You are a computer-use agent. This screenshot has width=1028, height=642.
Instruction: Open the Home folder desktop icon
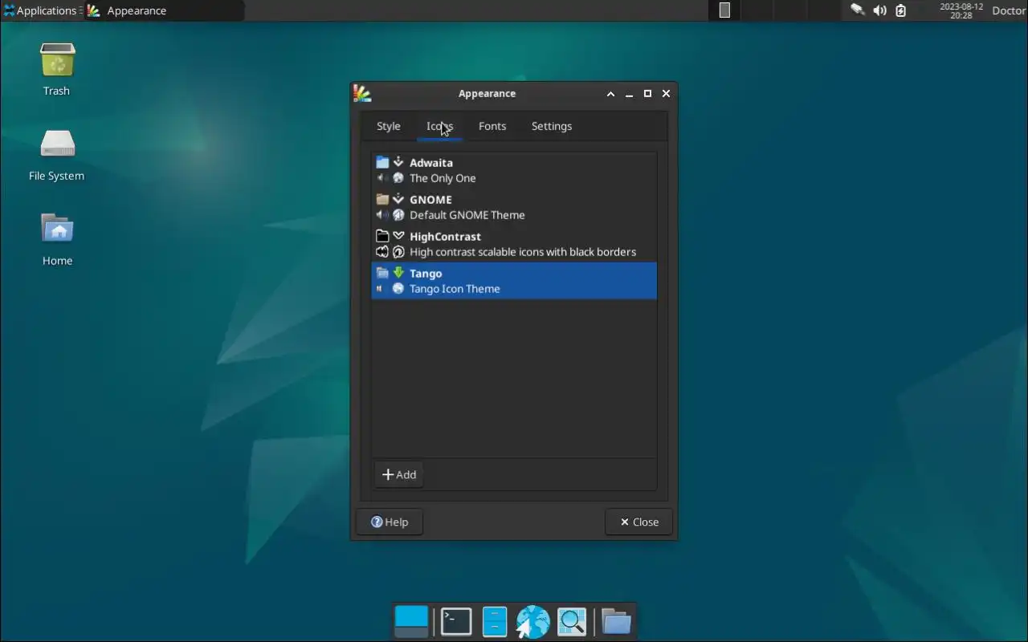point(57,230)
